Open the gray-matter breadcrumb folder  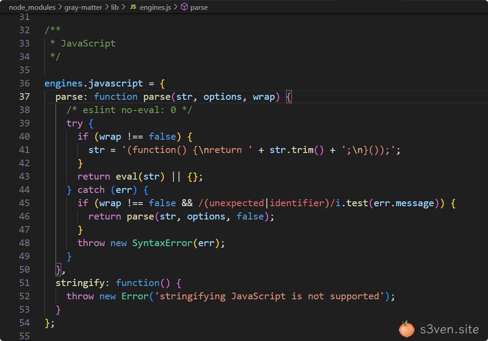[83, 7]
